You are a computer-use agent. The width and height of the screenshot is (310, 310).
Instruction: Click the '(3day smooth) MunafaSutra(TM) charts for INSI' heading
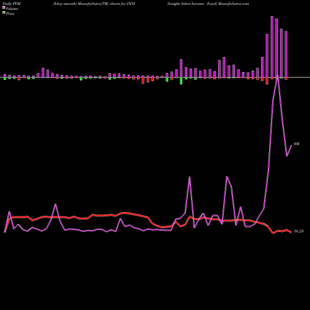[94, 4]
